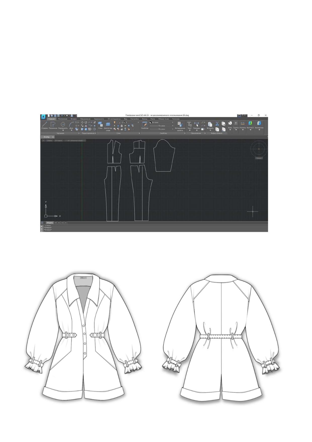Select the Размеры (dimensions) tool

coord(197,126)
